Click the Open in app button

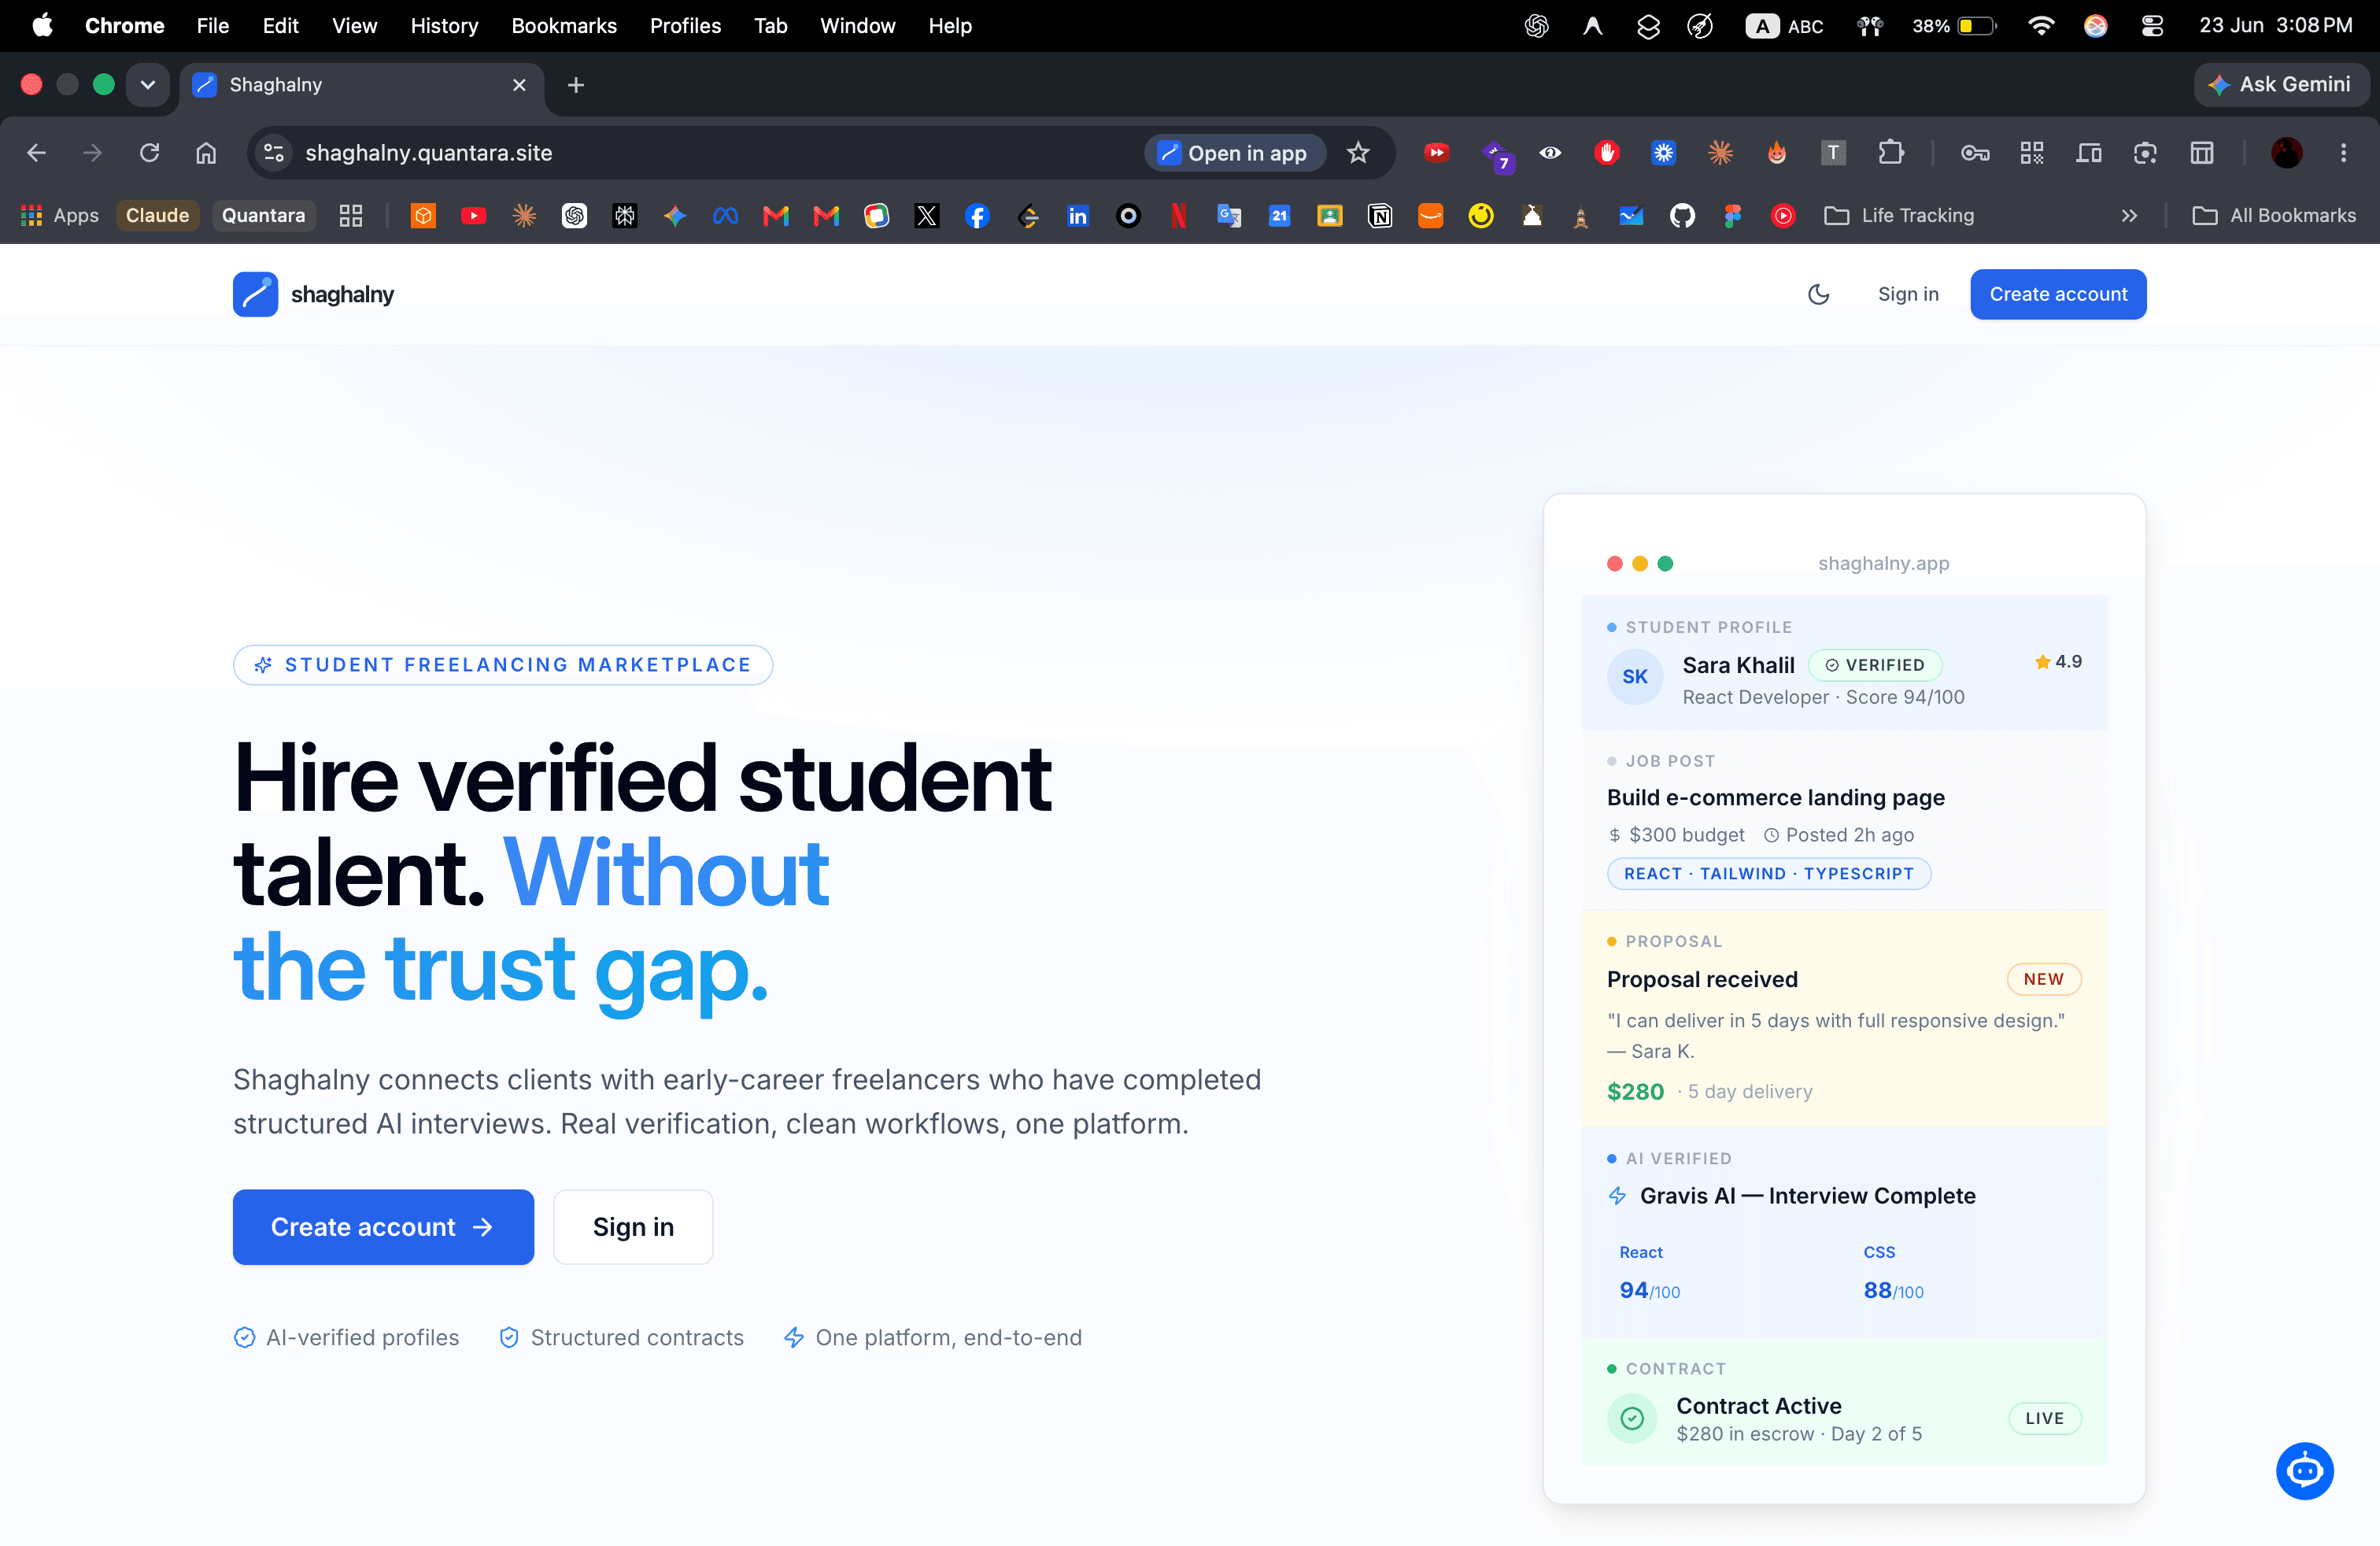tap(1234, 153)
